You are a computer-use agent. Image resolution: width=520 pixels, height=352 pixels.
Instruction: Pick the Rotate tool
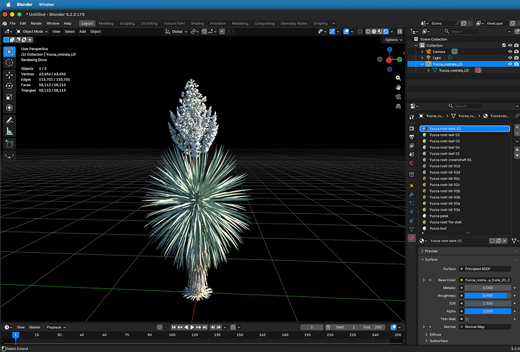(9, 86)
